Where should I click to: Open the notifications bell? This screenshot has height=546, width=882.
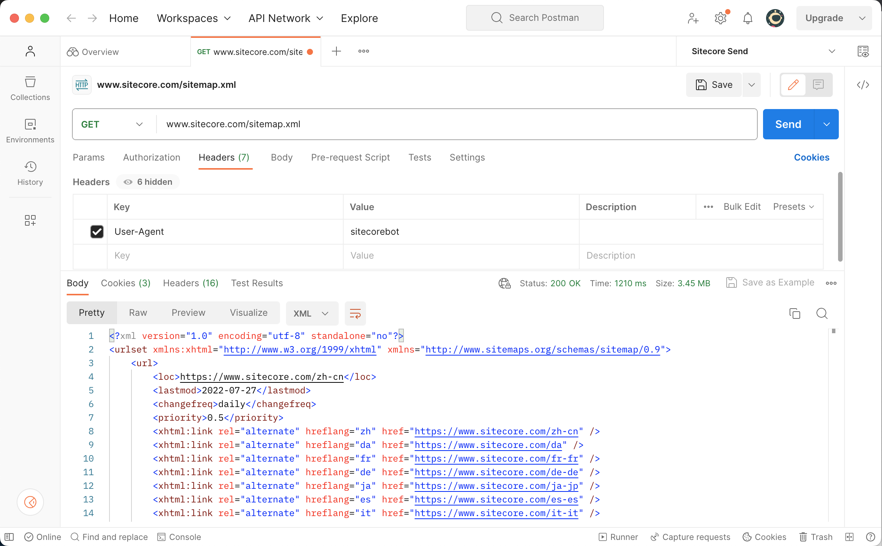point(748,18)
